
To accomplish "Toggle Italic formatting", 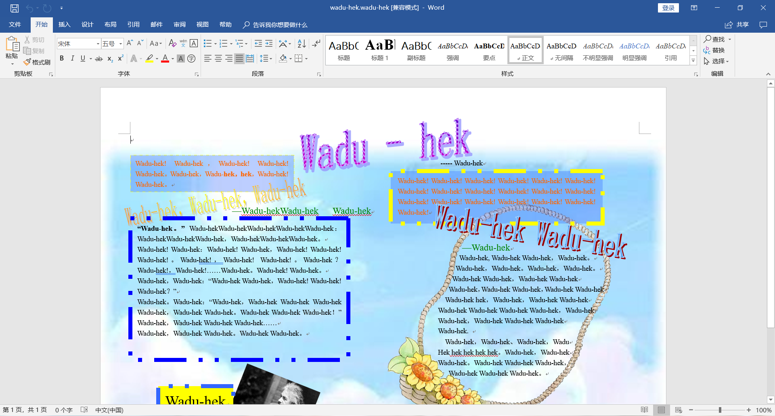I will [72, 59].
